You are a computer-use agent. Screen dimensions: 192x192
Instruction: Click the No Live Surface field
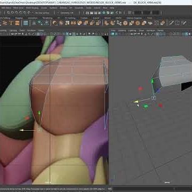point(42,13)
